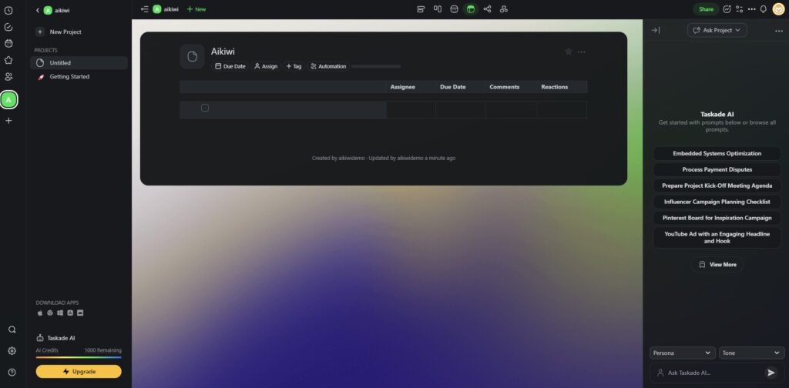Screen dimensions: 789x388
Task: Open the help question mark icon
Action: 12,373
